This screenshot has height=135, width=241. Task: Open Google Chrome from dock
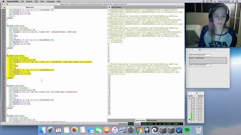[x=139, y=130]
